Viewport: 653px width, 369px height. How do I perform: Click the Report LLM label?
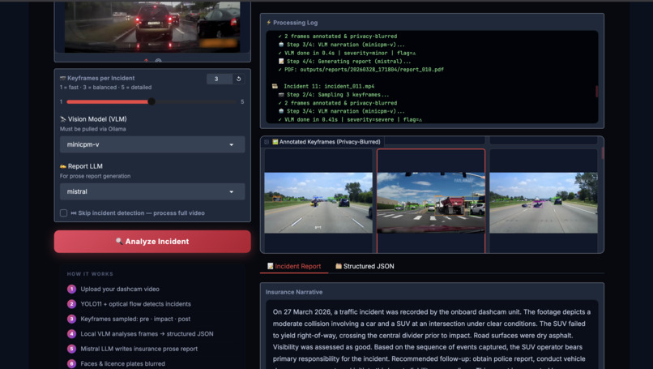pyautogui.click(x=81, y=166)
